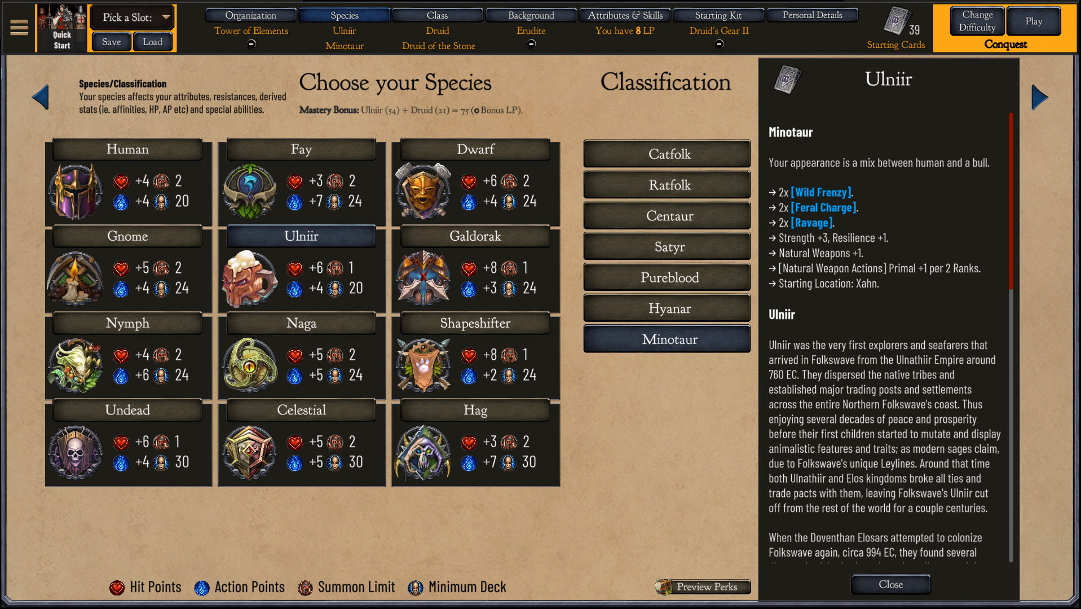Click the Preview Perks button
Viewport: 1081px width, 609px height.
pyautogui.click(x=703, y=586)
